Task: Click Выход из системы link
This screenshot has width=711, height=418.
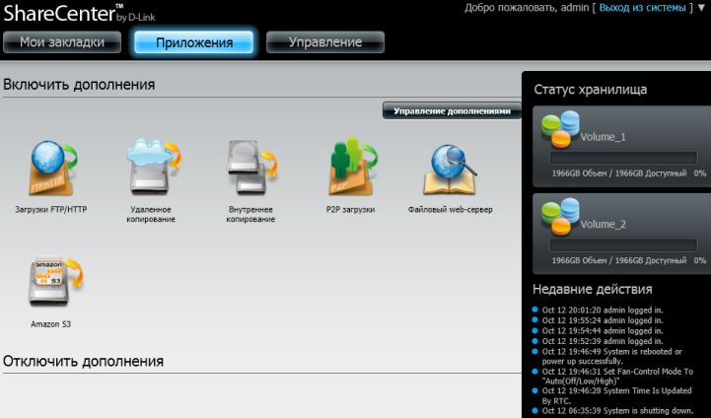Action: [642, 8]
